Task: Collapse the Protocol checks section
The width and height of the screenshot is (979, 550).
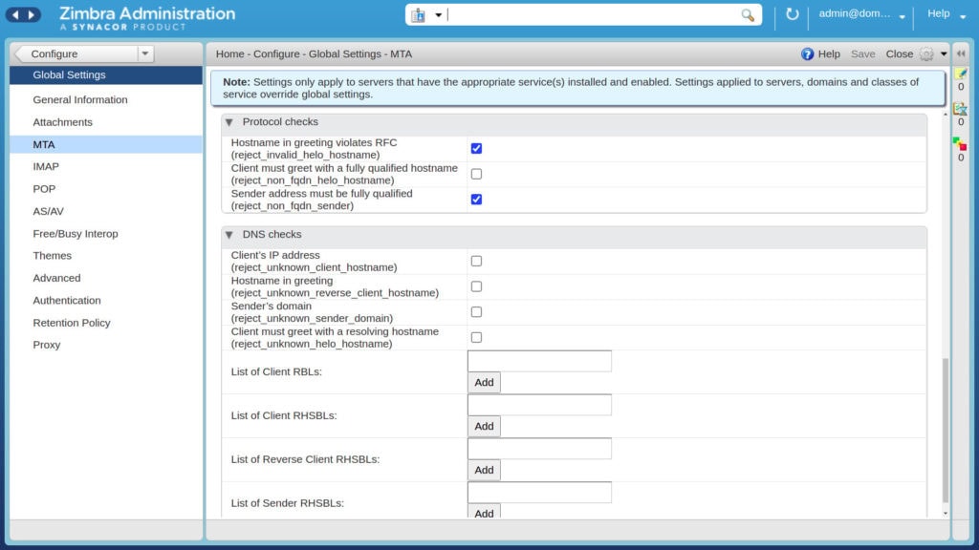Action: [229, 122]
